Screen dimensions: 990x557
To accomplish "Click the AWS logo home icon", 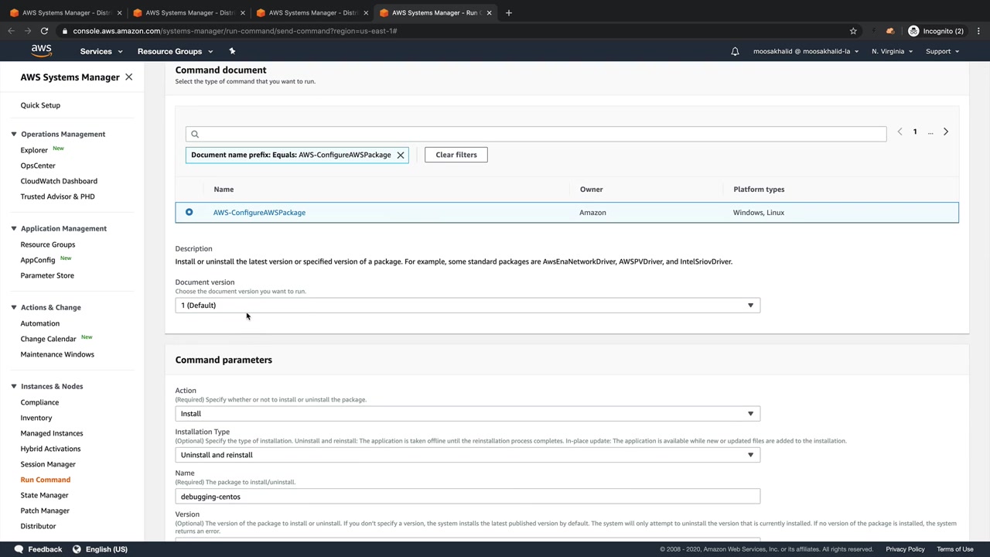I will (42, 51).
